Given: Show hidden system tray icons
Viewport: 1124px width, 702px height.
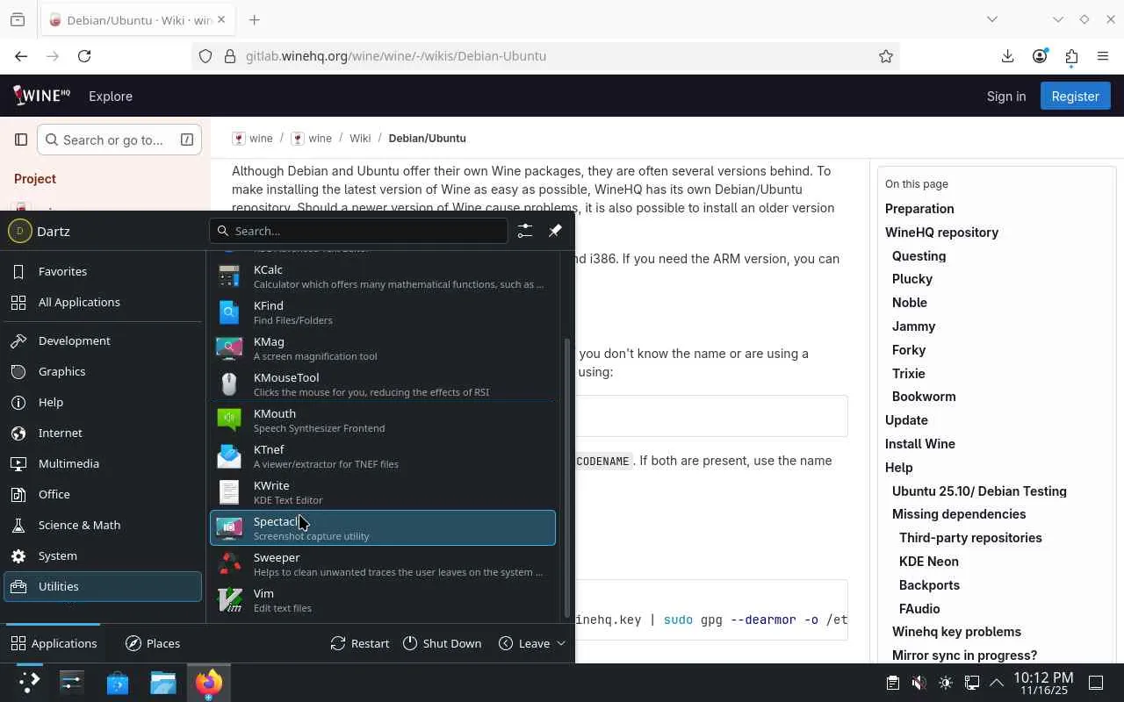Looking at the screenshot, I should [997, 683].
